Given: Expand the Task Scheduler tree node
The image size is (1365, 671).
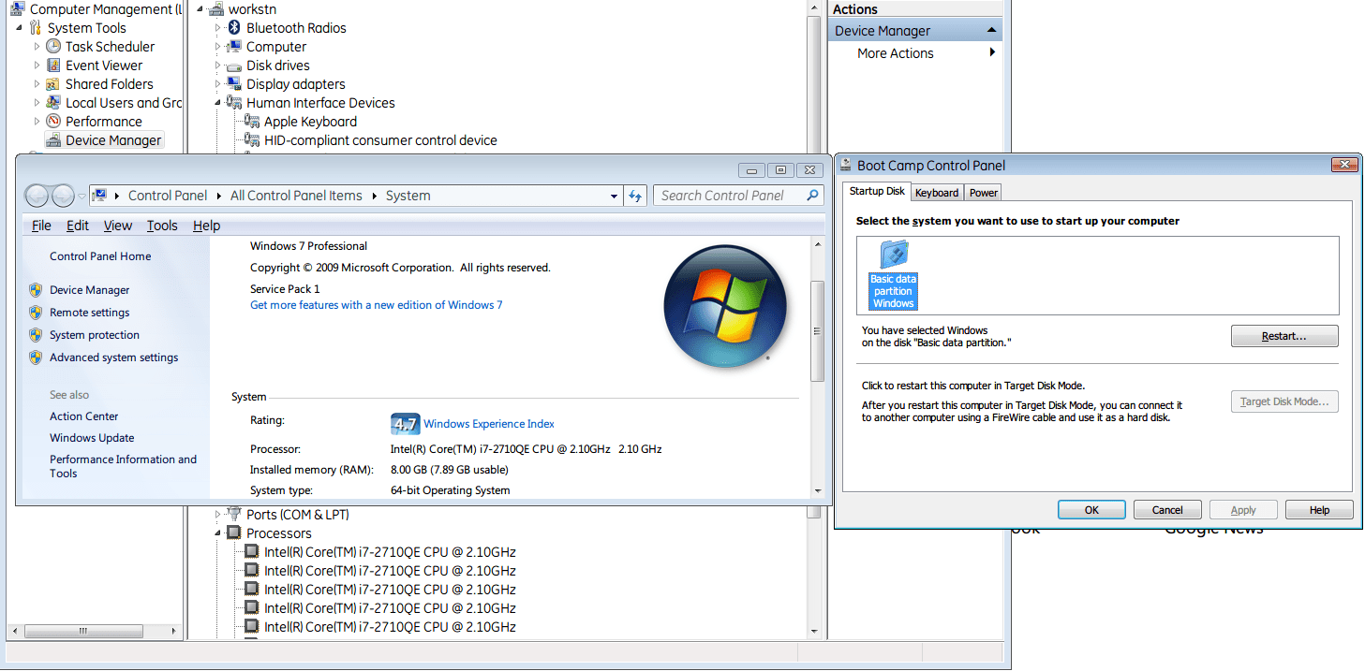Looking at the screenshot, I should click(37, 47).
